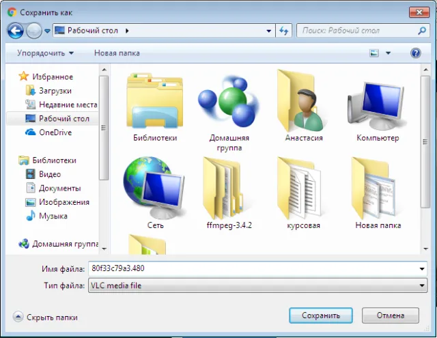
Task: Click the Отмена button
Action: (391, 315)
